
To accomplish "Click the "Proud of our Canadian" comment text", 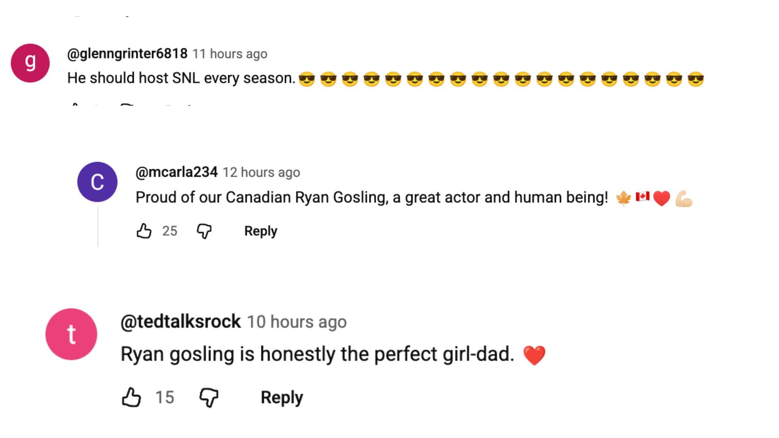I will (371, 198).
